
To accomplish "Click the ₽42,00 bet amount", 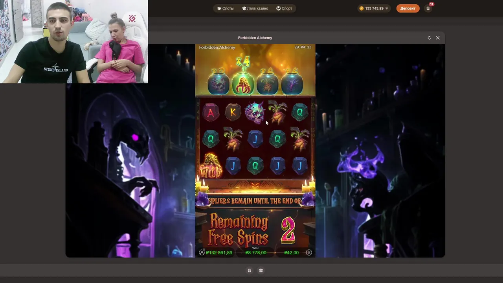I will (x=292, y=253).
